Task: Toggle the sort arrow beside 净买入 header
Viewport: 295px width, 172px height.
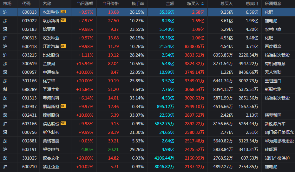Action: pos(202,3)
